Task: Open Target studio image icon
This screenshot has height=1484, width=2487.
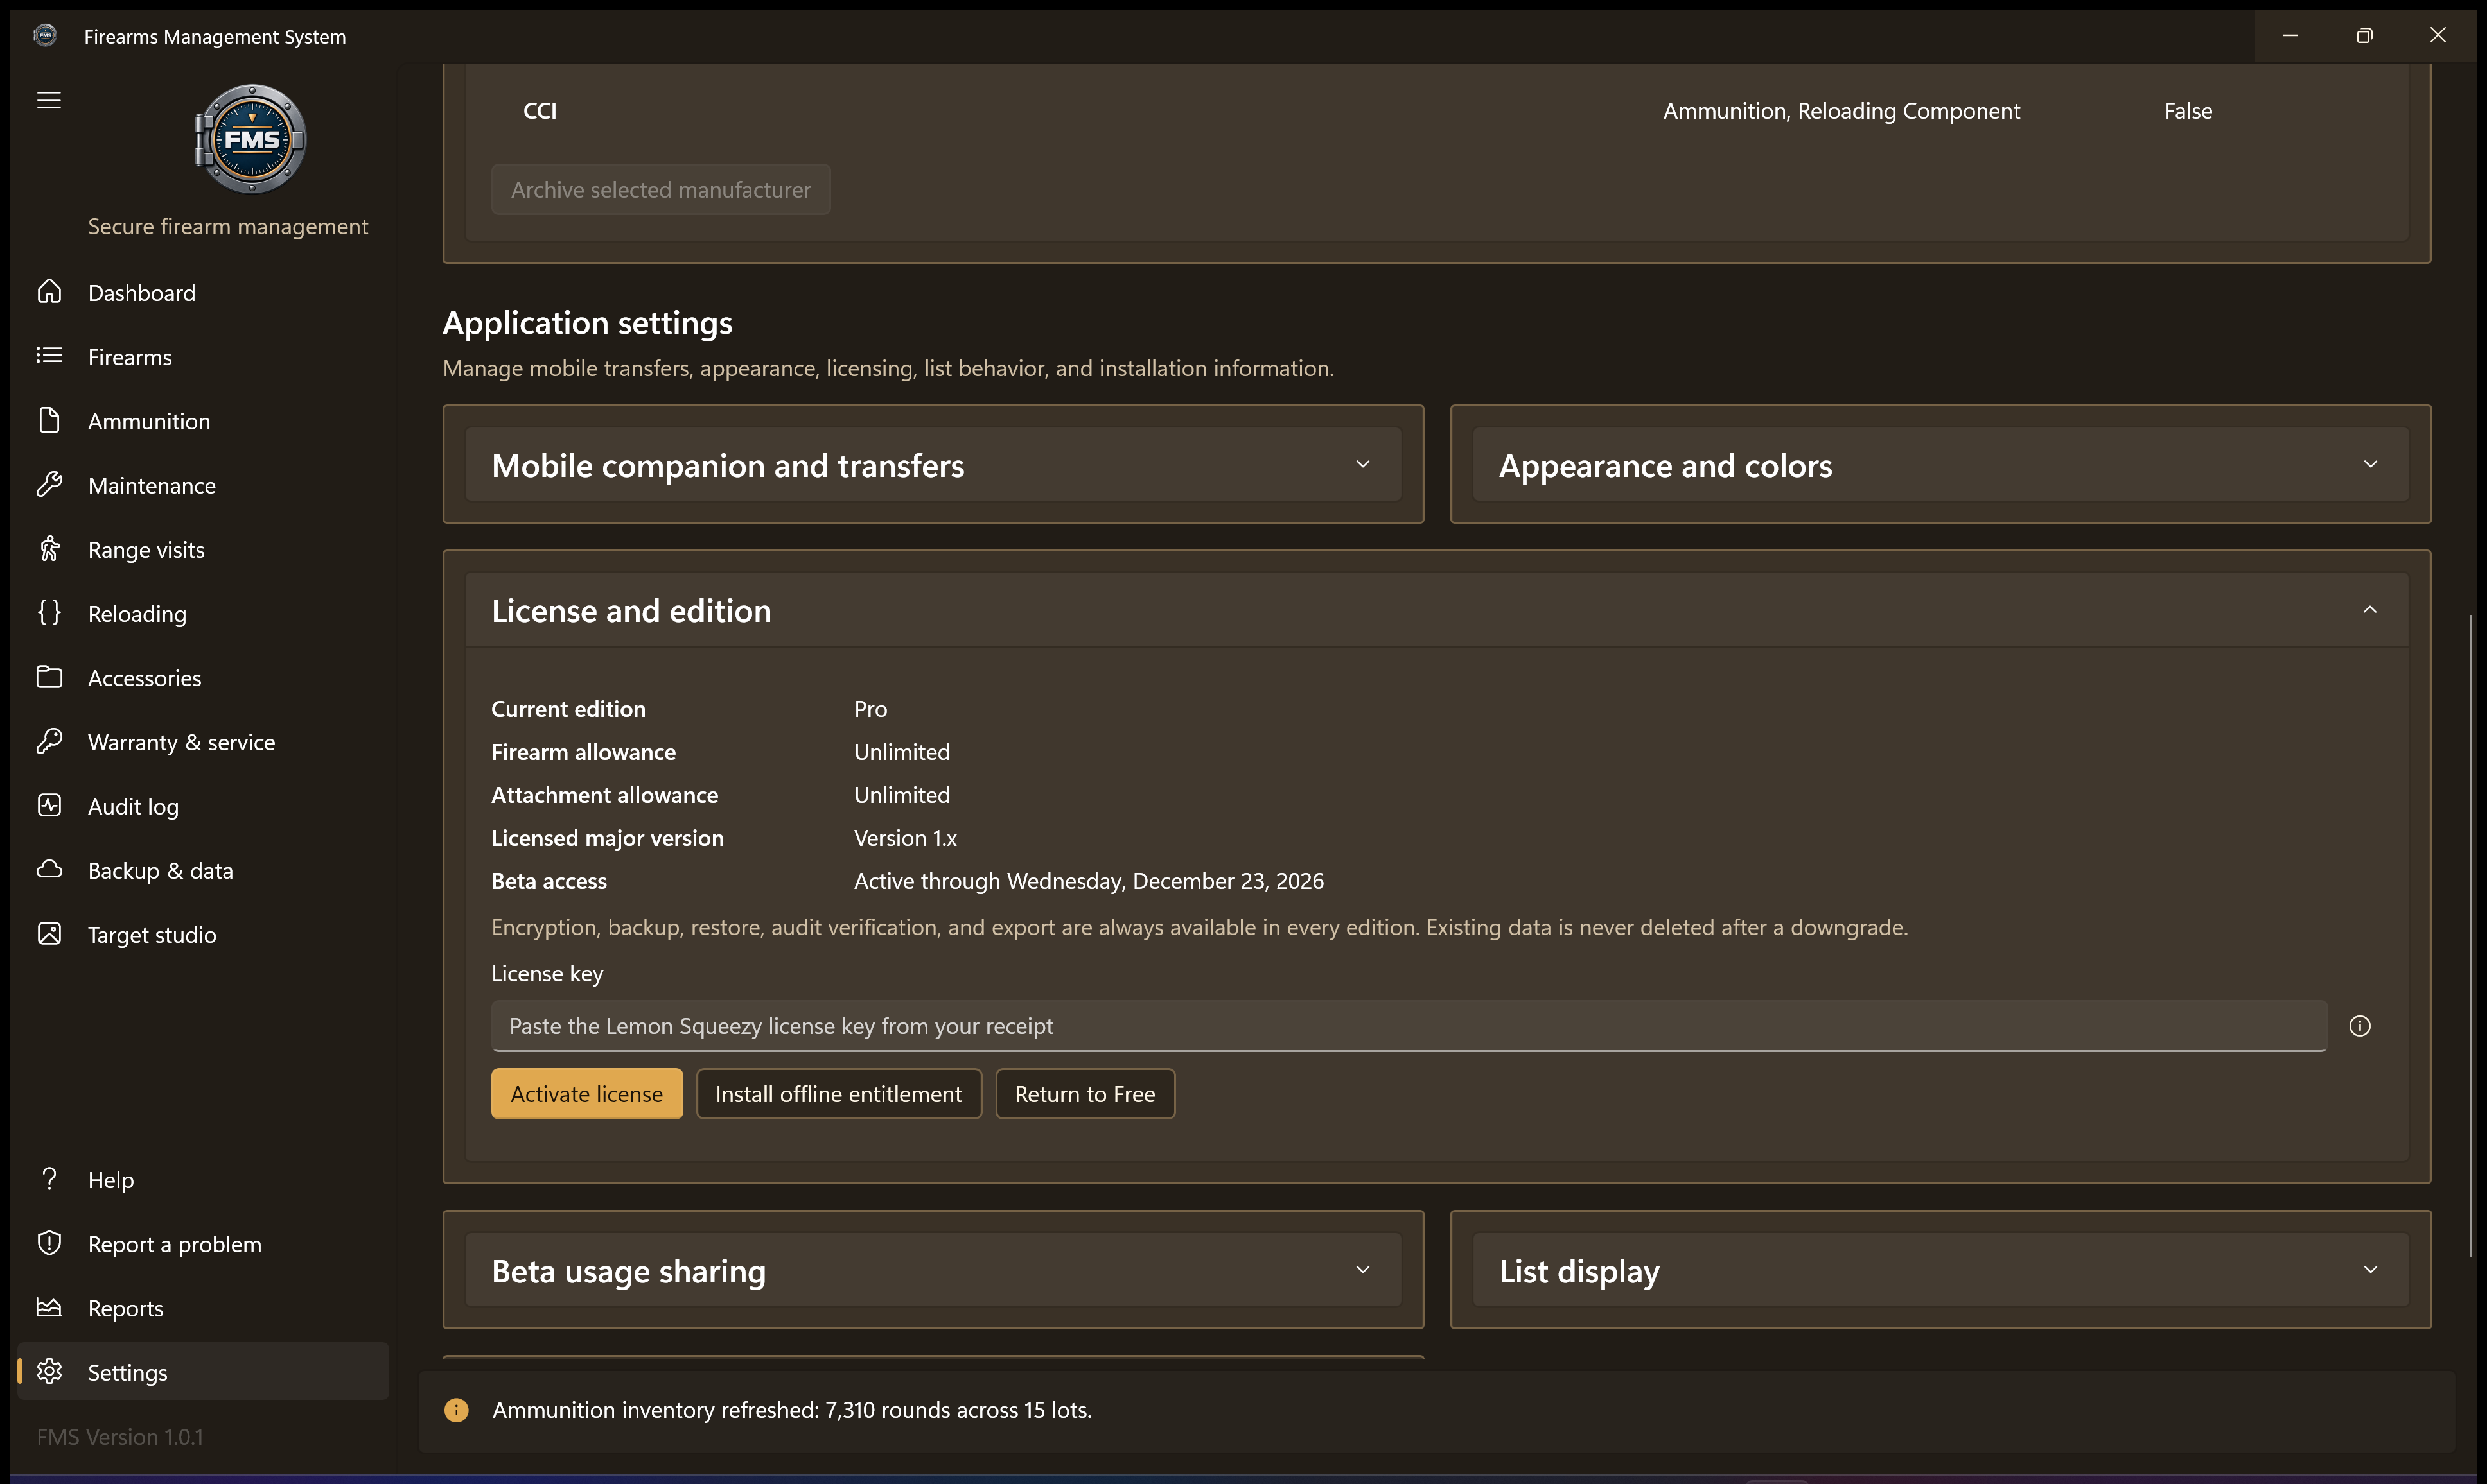Action: coord(49,934)
